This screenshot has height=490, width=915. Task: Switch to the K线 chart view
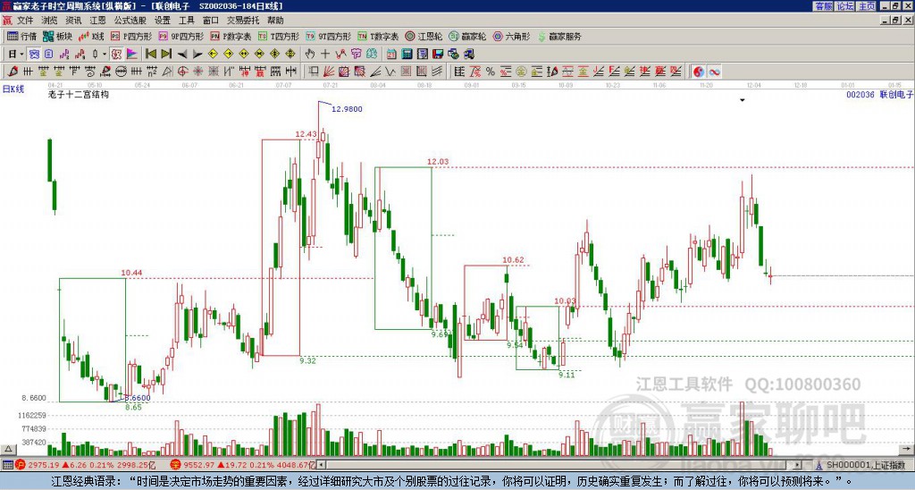(x=92, y=36)
